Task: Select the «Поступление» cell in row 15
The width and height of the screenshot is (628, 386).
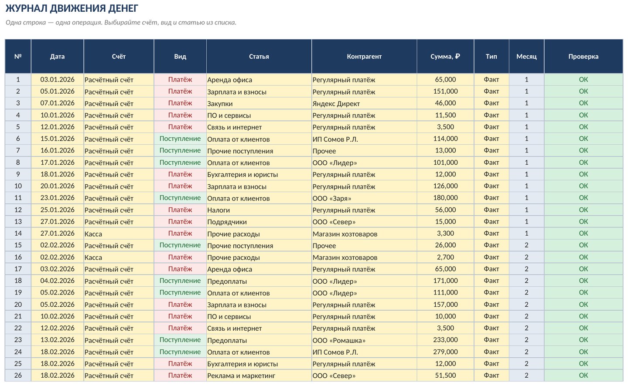Action: coord(180,245)
